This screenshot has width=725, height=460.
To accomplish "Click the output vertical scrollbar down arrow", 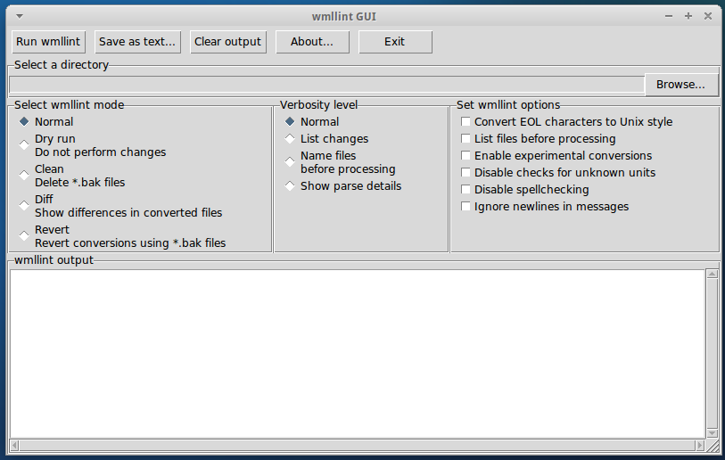I will pyautogui.click(x=712, y=433).
